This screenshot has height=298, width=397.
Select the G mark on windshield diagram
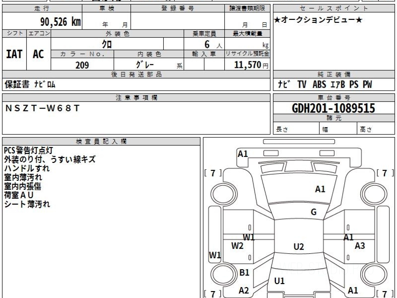coord(314,212)
